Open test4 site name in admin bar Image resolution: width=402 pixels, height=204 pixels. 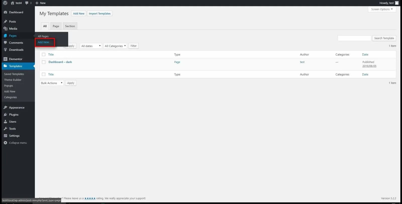19,3
